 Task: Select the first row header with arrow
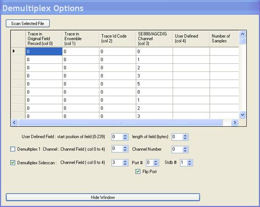coord(18,51)
